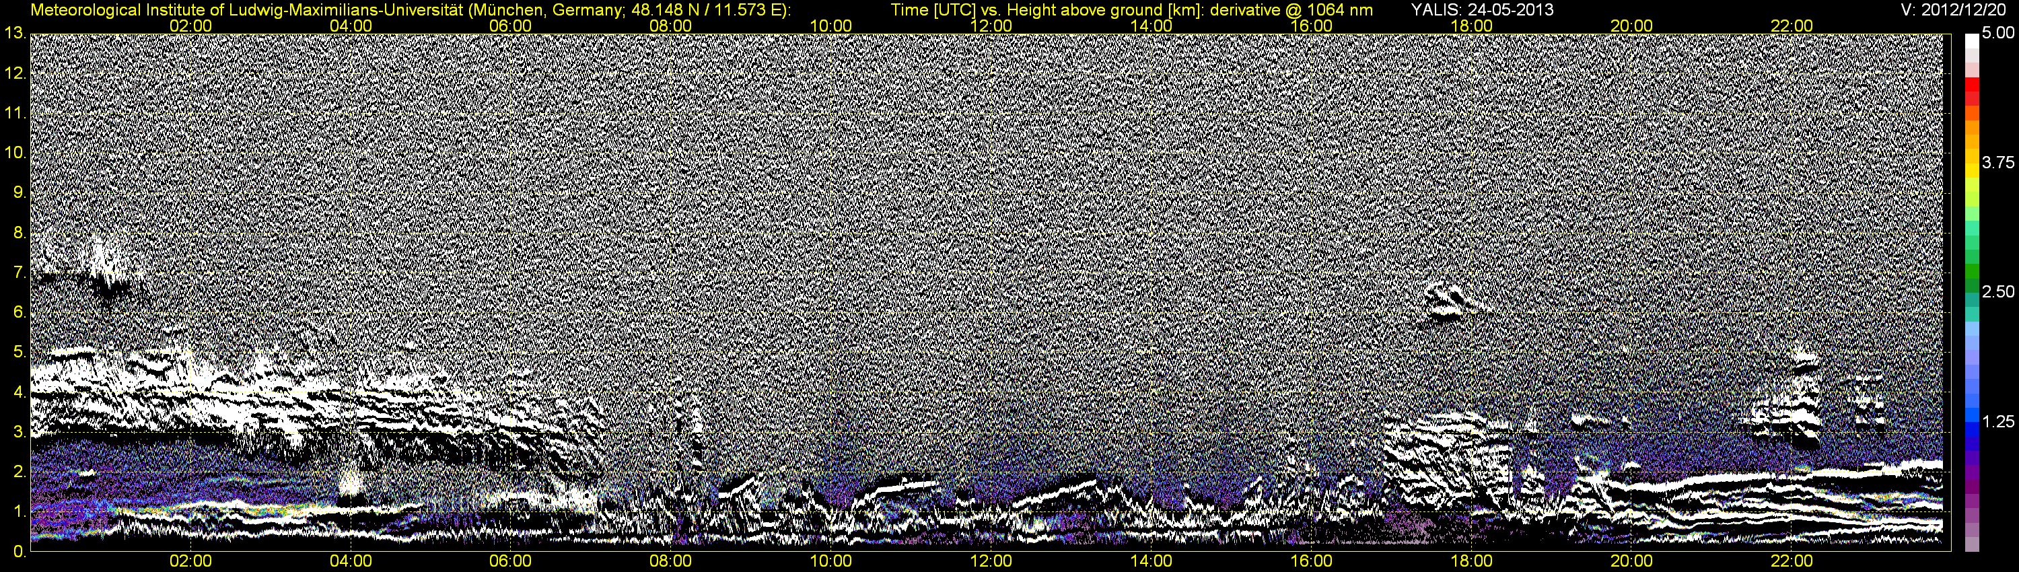Screen dimensions: 2019x572
Task: Click the 08:00 label on the bottom time axis
Action: [671, 561]
